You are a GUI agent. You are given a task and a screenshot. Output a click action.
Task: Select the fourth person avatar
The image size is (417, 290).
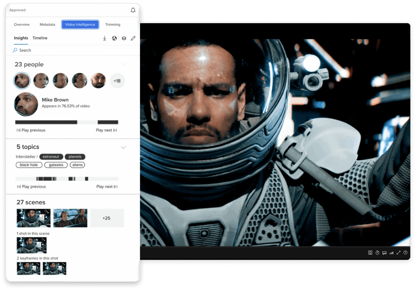[79, 80]
